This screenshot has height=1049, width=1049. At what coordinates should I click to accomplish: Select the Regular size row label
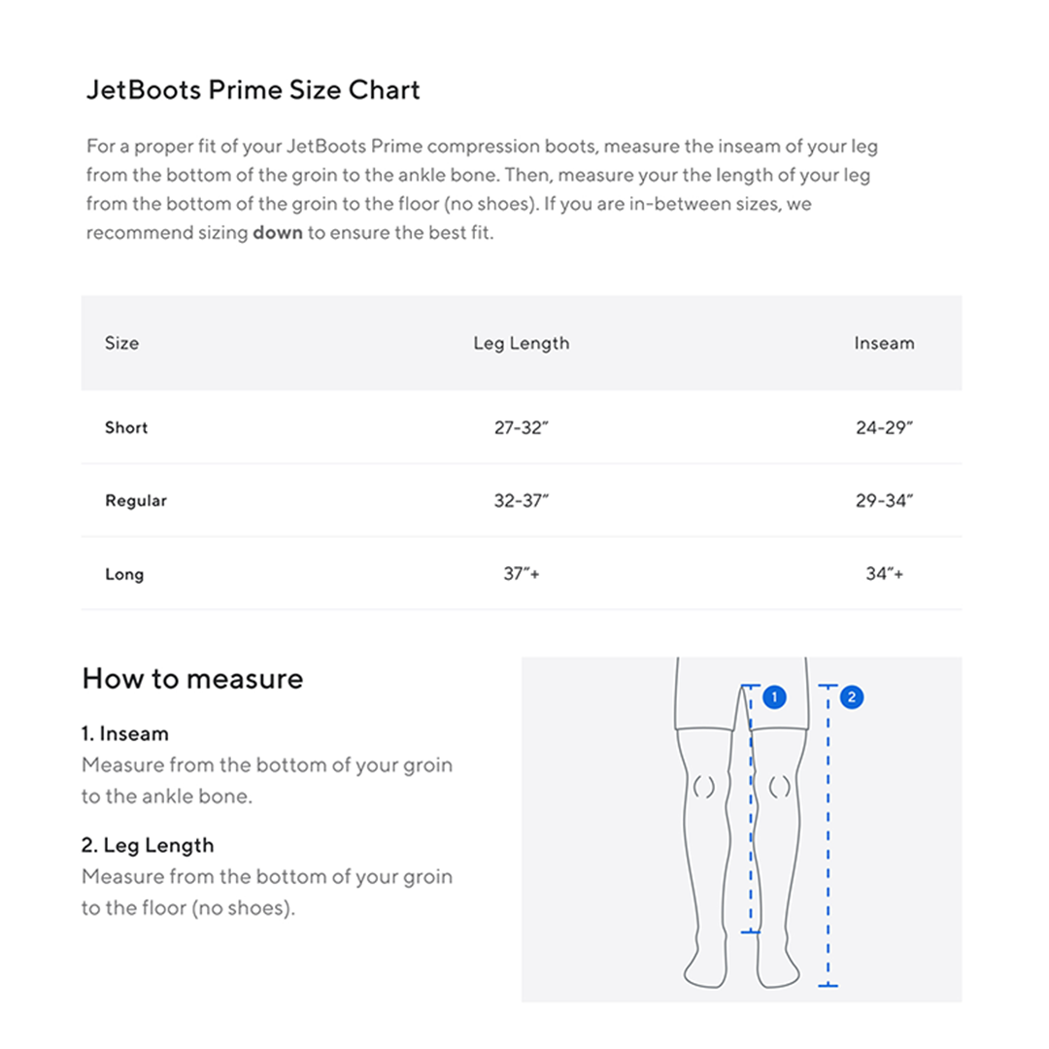coord(136,501)
